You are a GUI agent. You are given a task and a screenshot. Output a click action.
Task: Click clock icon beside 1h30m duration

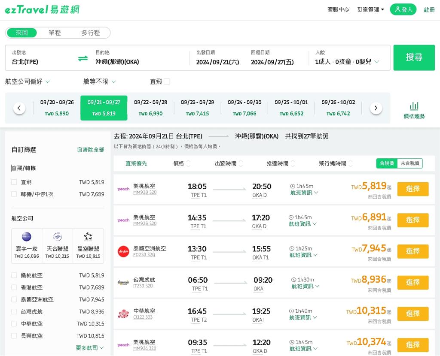tap(293, 280)
